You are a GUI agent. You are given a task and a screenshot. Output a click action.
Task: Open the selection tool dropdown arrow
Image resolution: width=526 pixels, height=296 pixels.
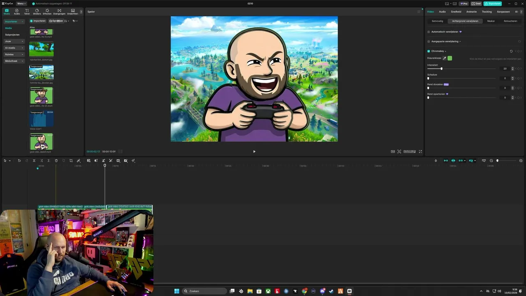click(x=9, y=161)
